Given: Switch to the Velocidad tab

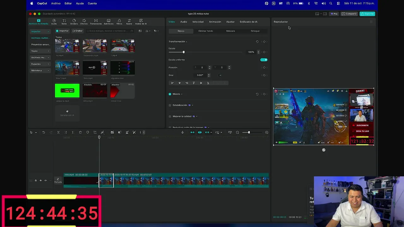Looking at the screenshot, I should 198,22.
